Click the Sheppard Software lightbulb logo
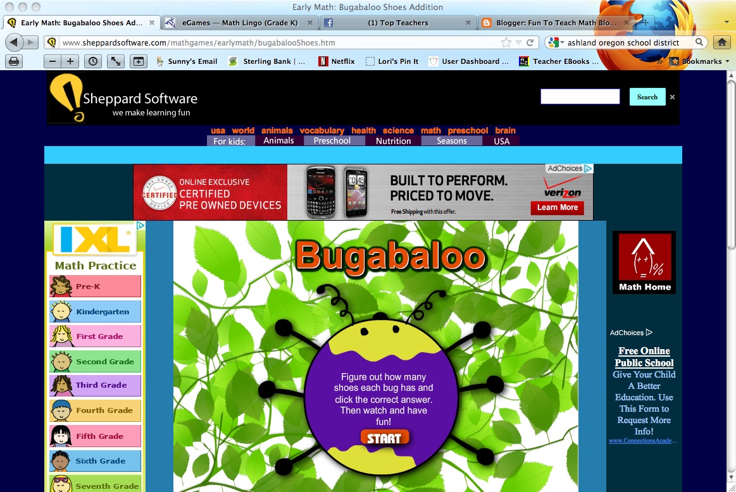The height and width of the screenshot is (492, 736). pyautogui.click(x=67, y=97)
